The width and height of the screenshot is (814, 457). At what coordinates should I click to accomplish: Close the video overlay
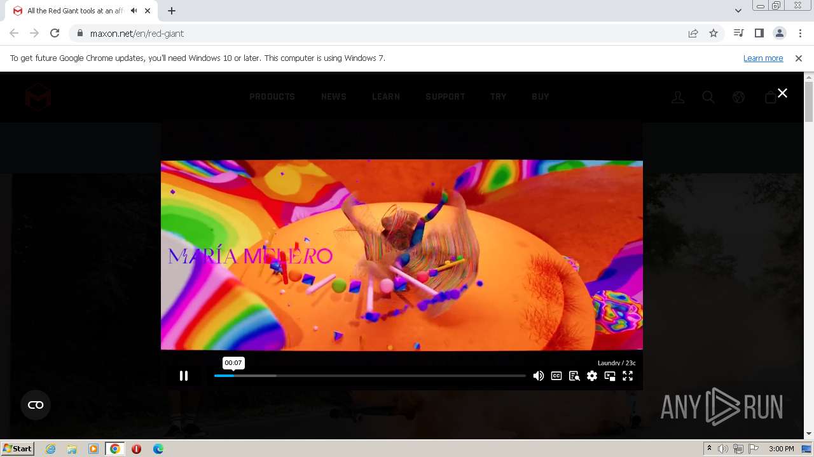(782, 93)
